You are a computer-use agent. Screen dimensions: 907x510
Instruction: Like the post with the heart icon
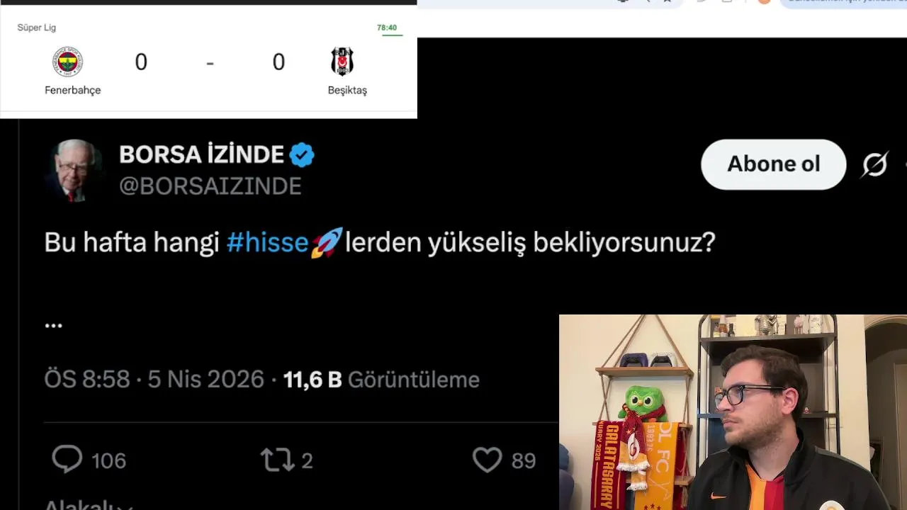[x=487, y=460]
